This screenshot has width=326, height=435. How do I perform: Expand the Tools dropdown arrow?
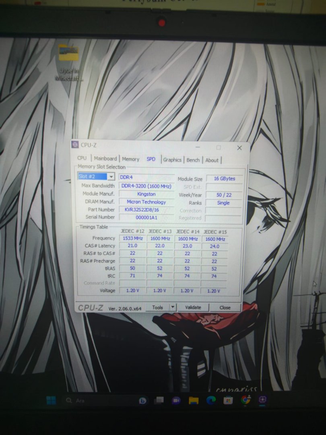coord(173,307)
